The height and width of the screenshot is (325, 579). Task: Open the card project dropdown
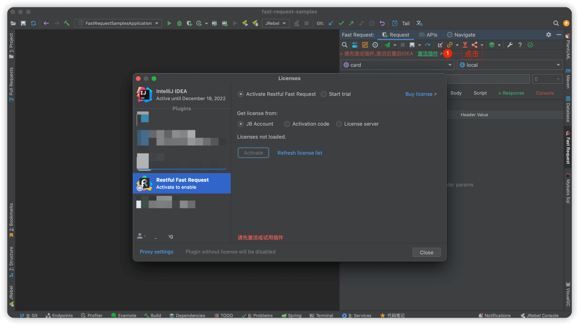[x=397, y=65]
